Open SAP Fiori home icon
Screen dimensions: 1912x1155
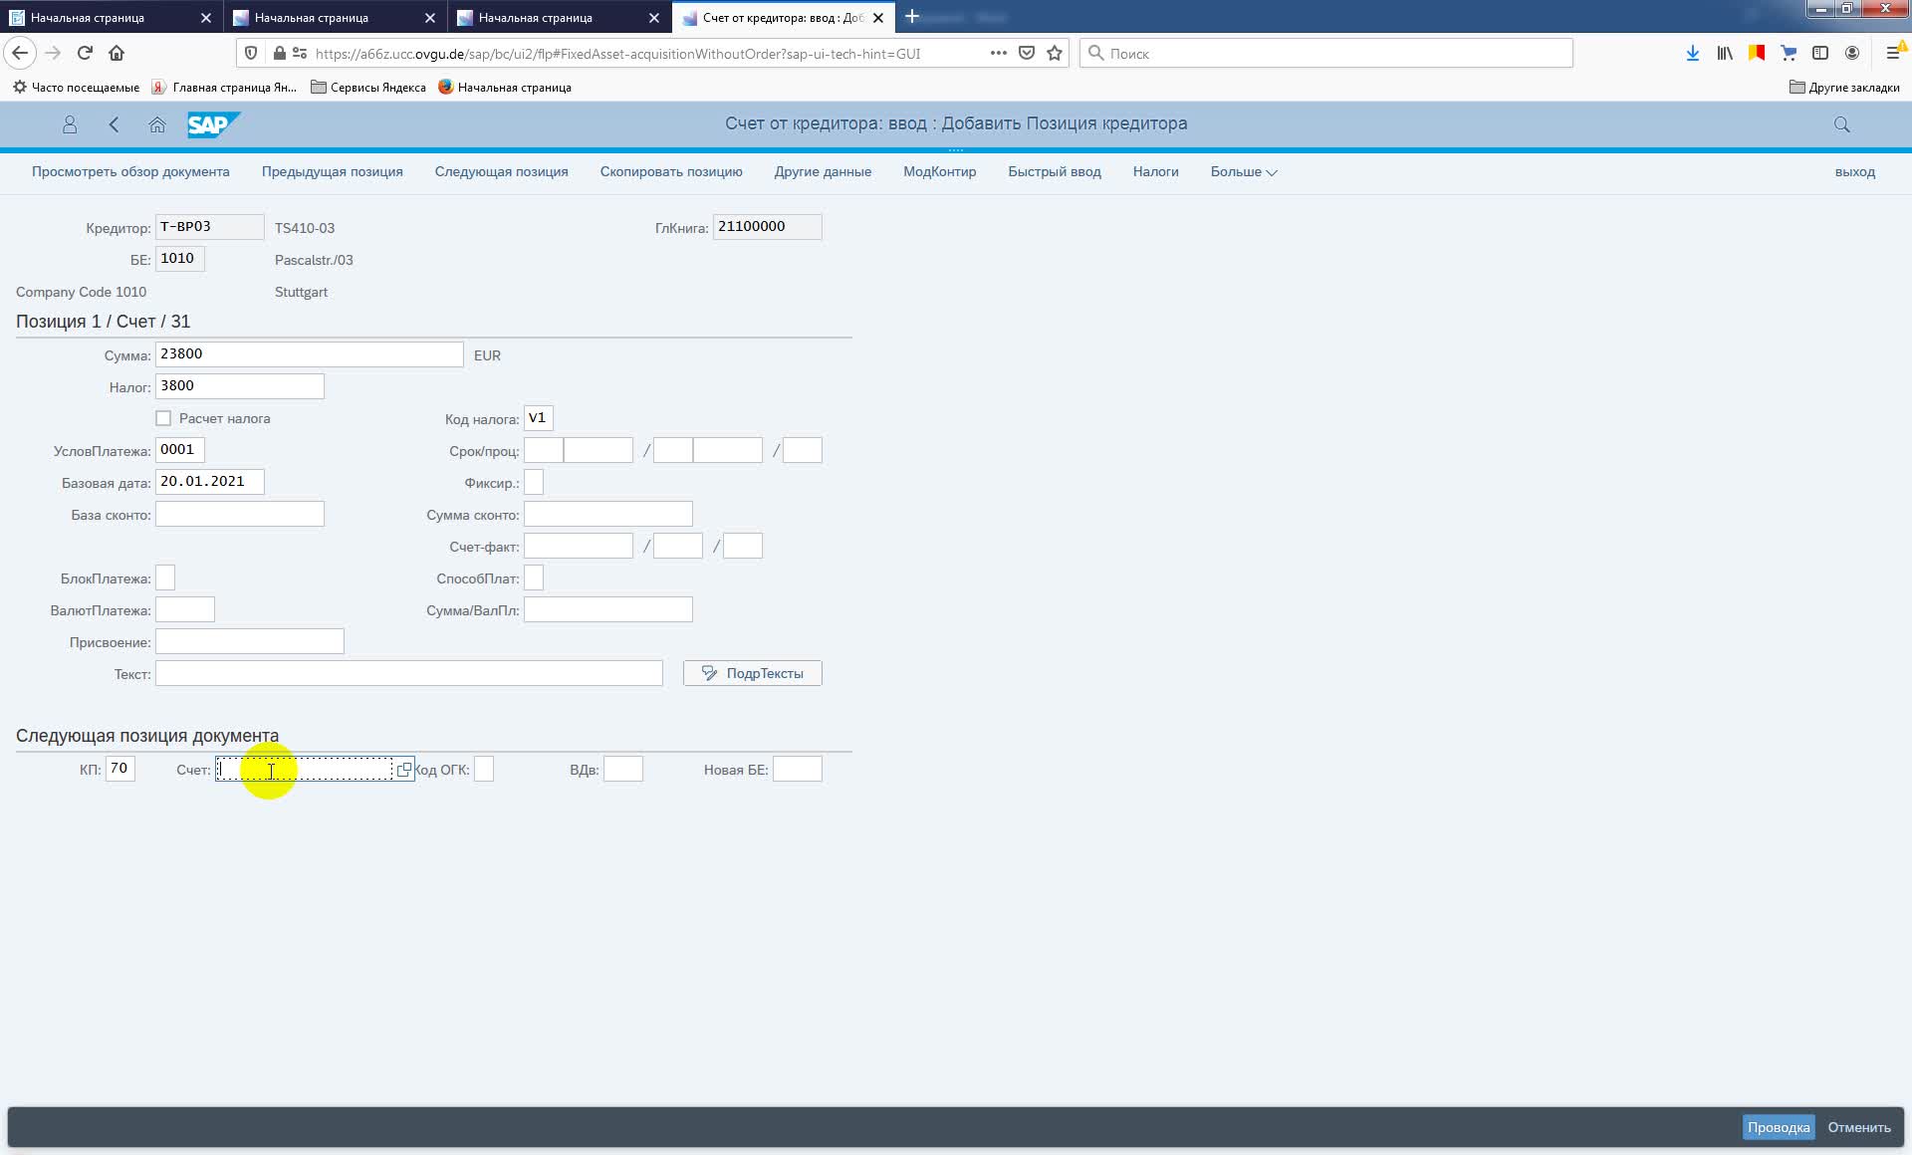(x=156, y=124)
